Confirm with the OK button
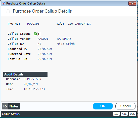 103,106
